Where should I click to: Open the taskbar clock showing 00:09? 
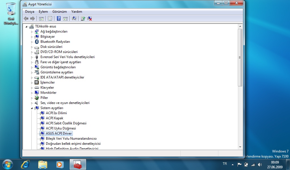point(275,165)
